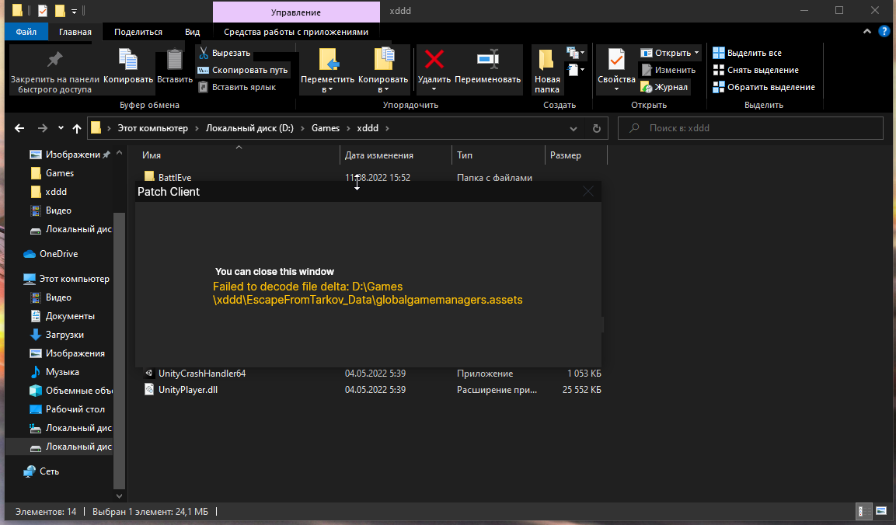Navigate up one folder level arrow
Image resolution: width=896 pixels, height=525 pixels.
coord(76,128)
